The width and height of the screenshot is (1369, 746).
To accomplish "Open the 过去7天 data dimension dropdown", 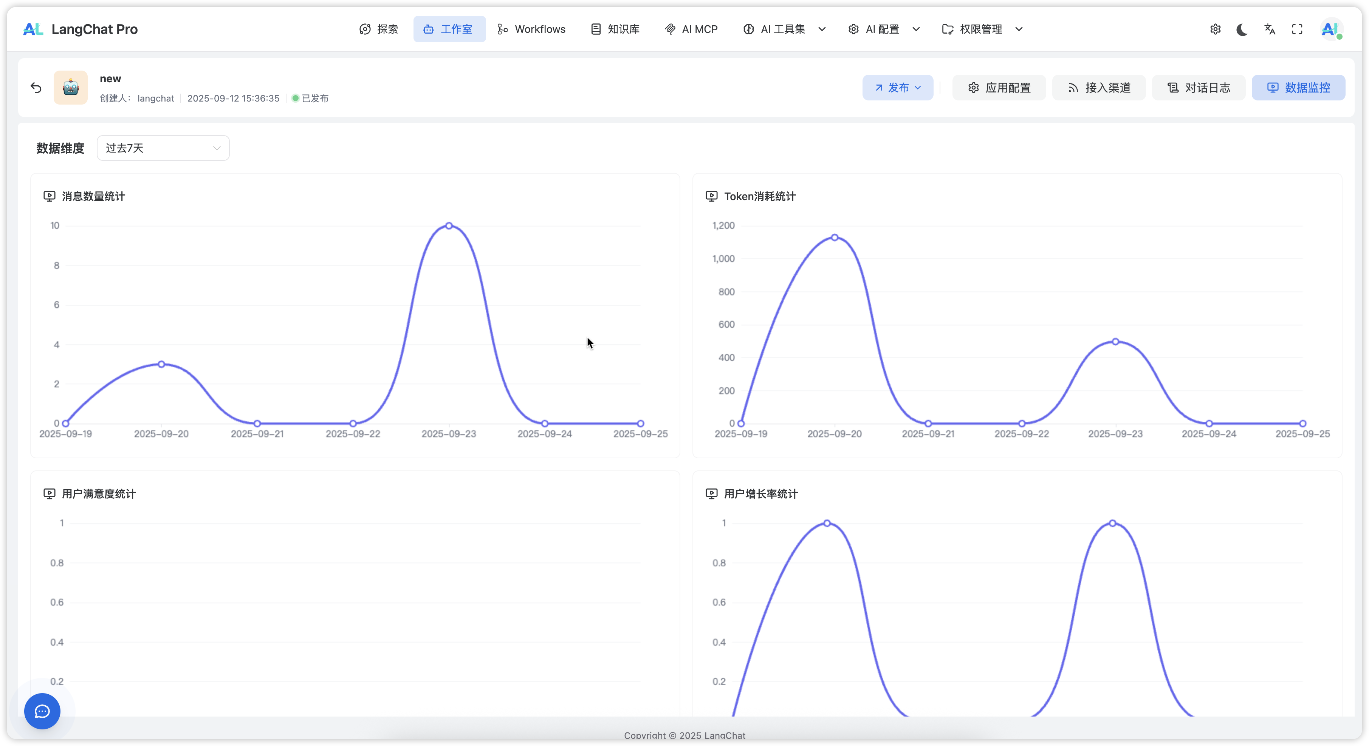I will click(163, 148).
